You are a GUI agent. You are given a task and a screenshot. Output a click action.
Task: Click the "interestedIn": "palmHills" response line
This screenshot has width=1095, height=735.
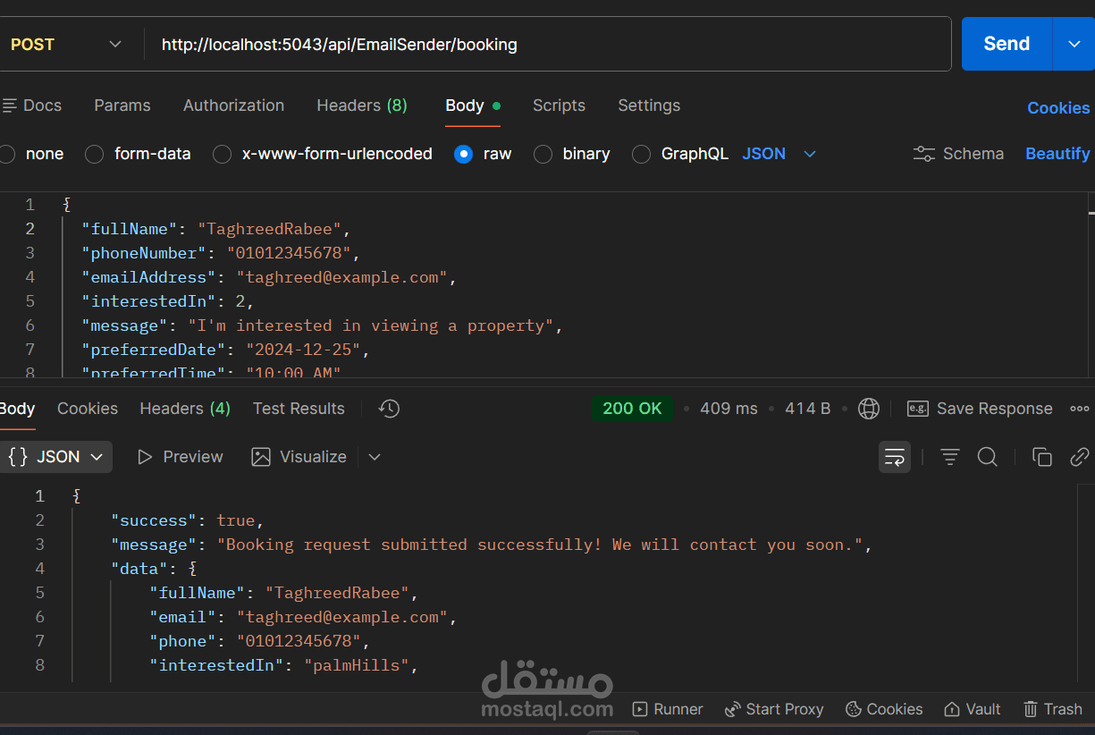point(284,665)
